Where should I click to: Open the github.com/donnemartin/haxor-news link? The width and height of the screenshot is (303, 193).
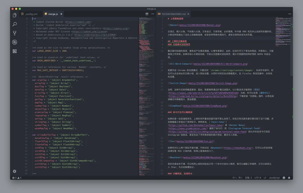tap(196, 125)
